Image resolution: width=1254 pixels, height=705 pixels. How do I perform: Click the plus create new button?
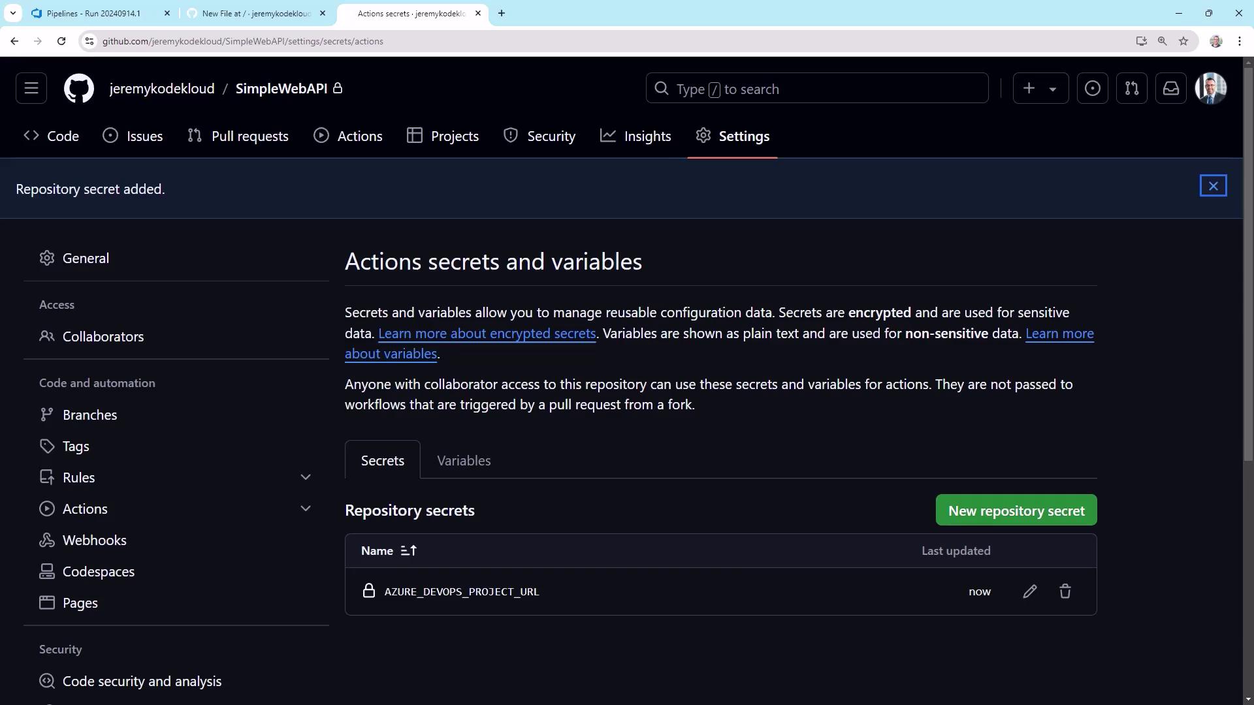pyautogui.click(x=1029, y=88)
